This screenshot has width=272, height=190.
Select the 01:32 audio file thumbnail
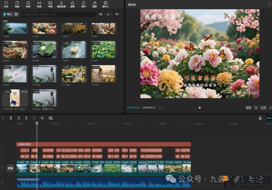[x=15, y=98]
